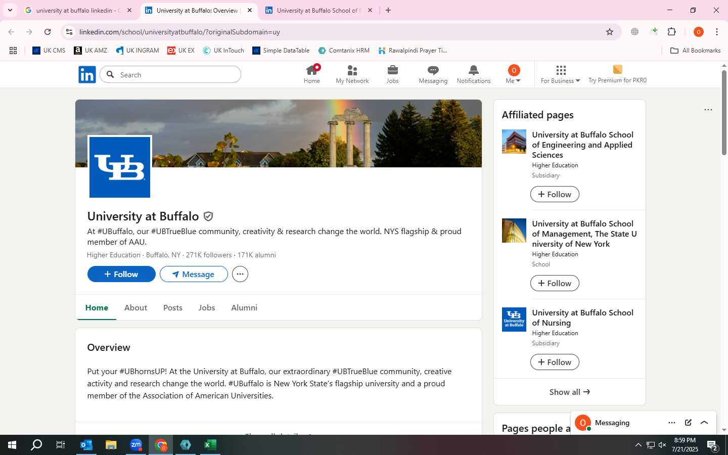
Task: Open the Windows Start menu
Action: point(12,445)
